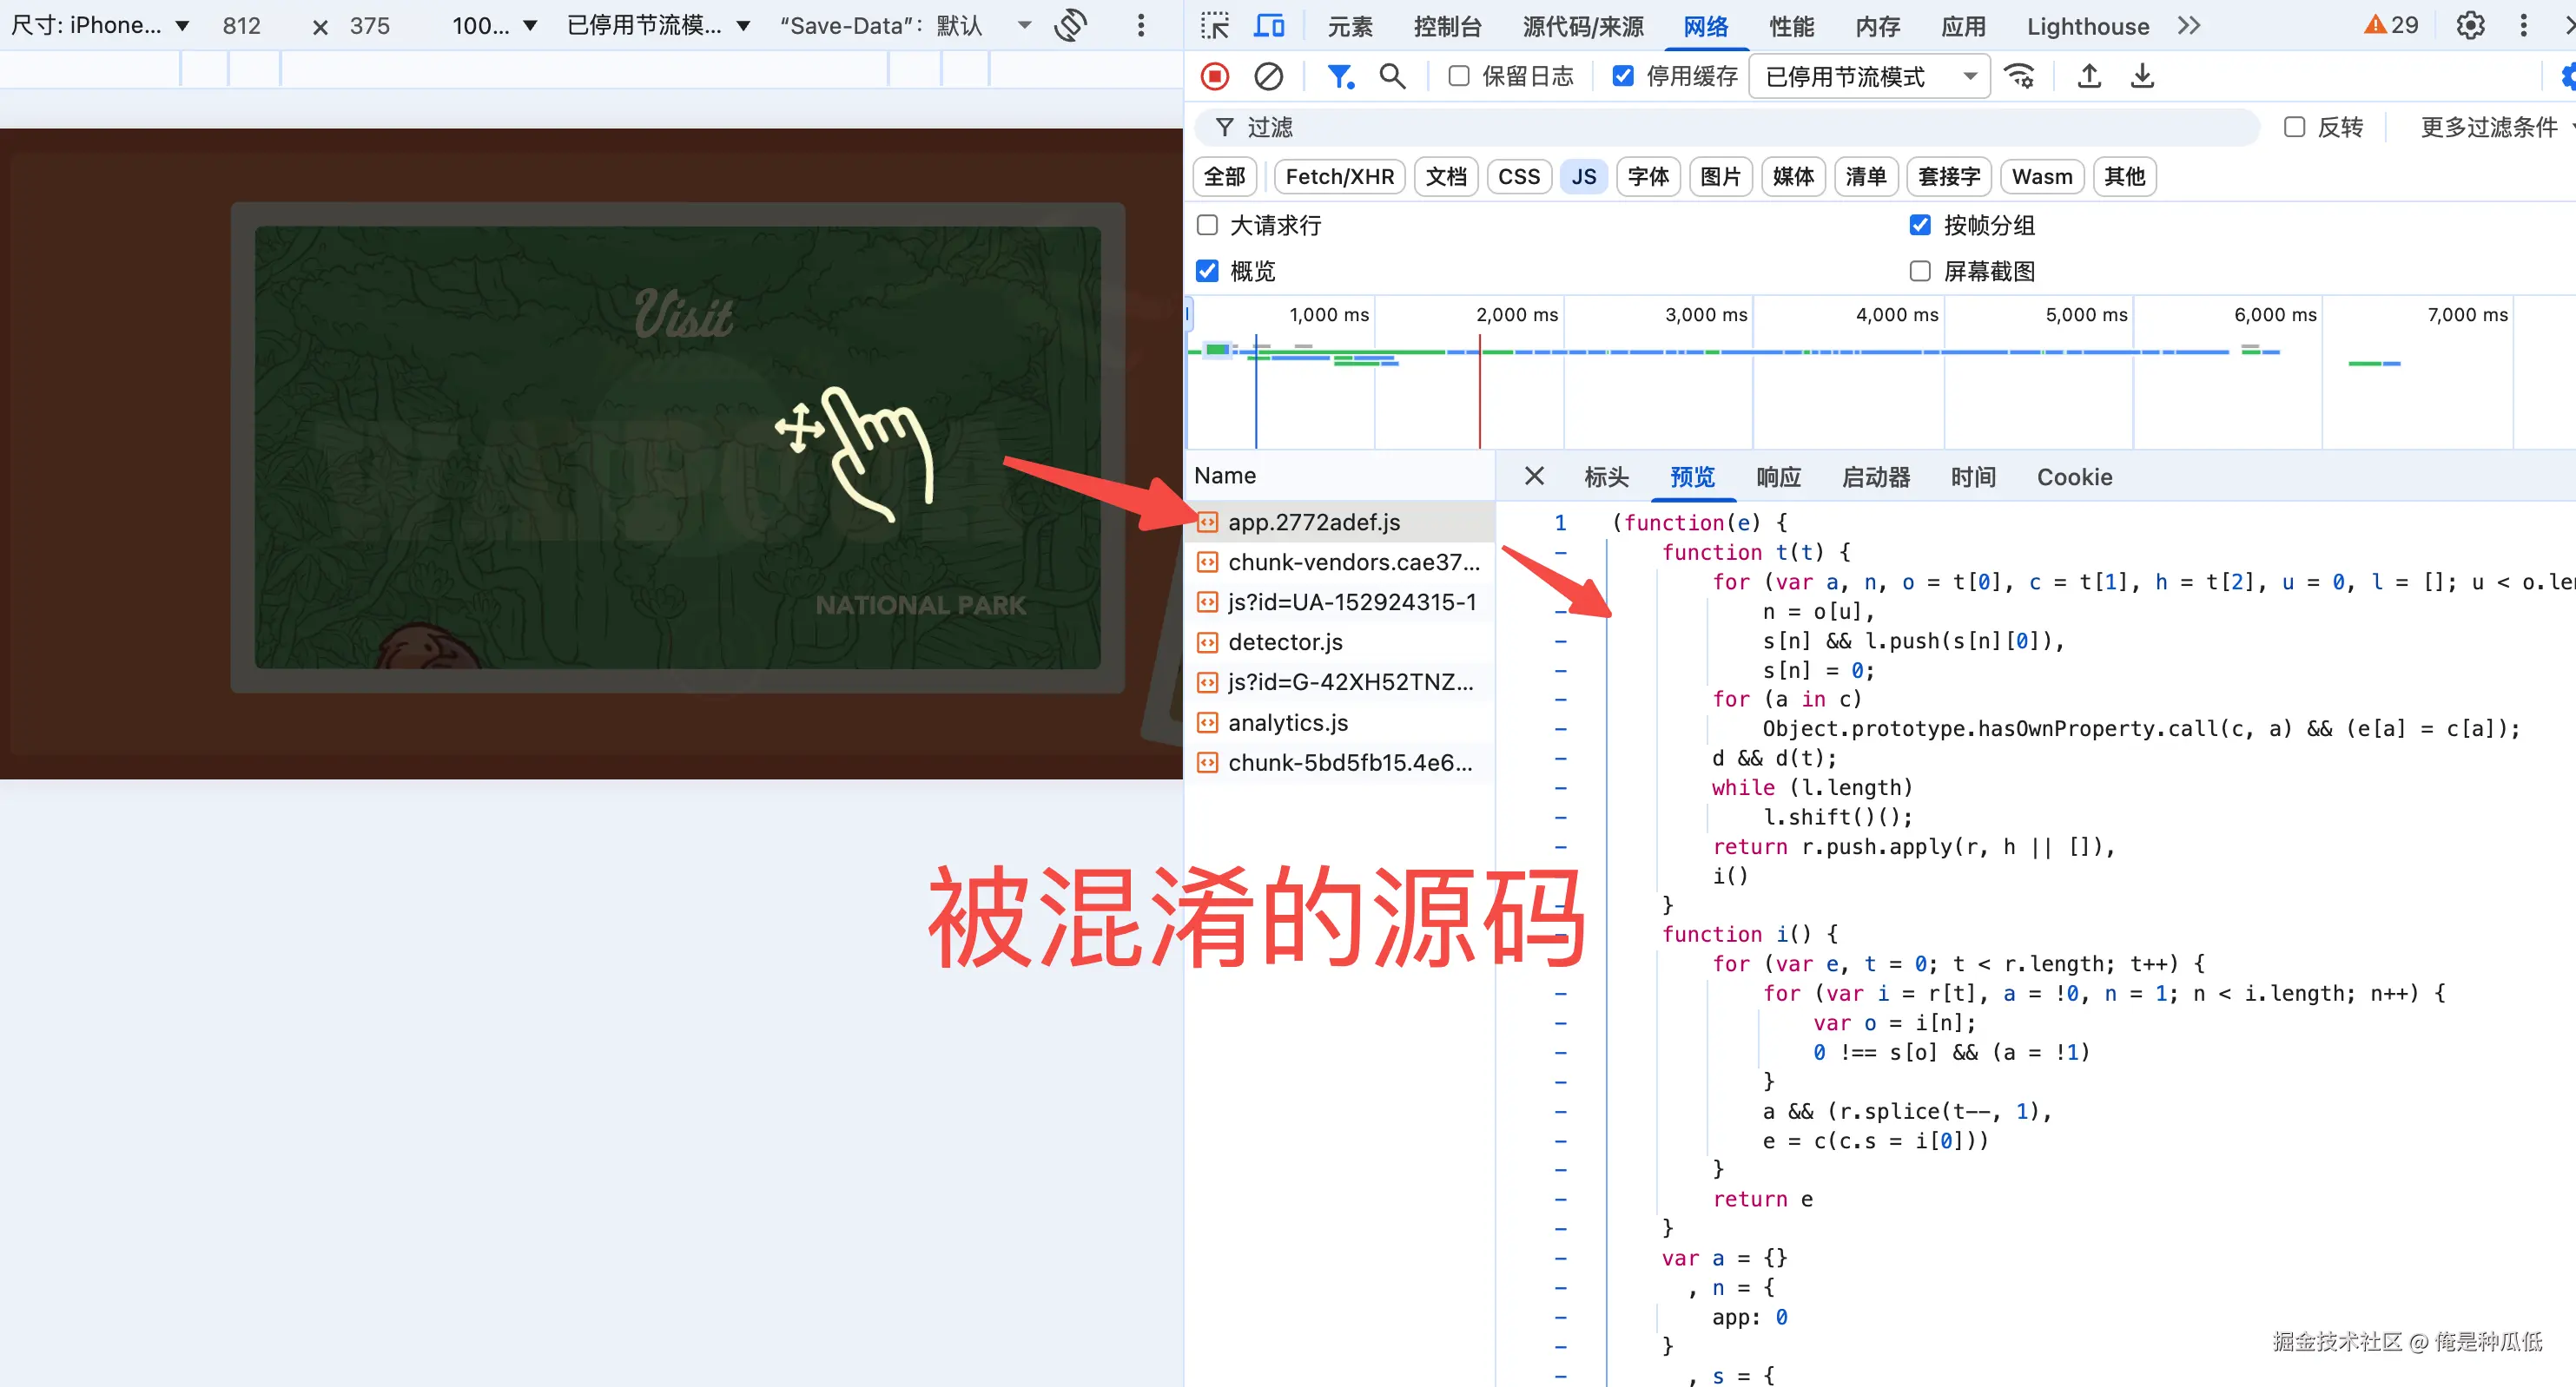The image size is (2576, 1387).
Task: Open the network panel search
Action: coord(1392,76)
